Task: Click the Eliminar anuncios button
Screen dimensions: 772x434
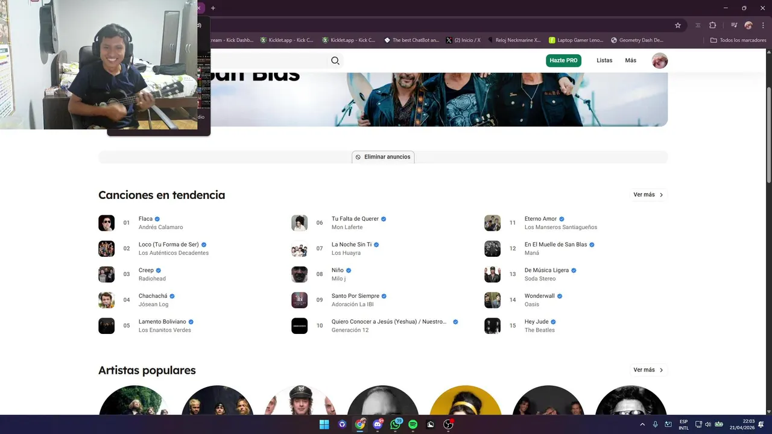Action: click(x=383, y=157)
